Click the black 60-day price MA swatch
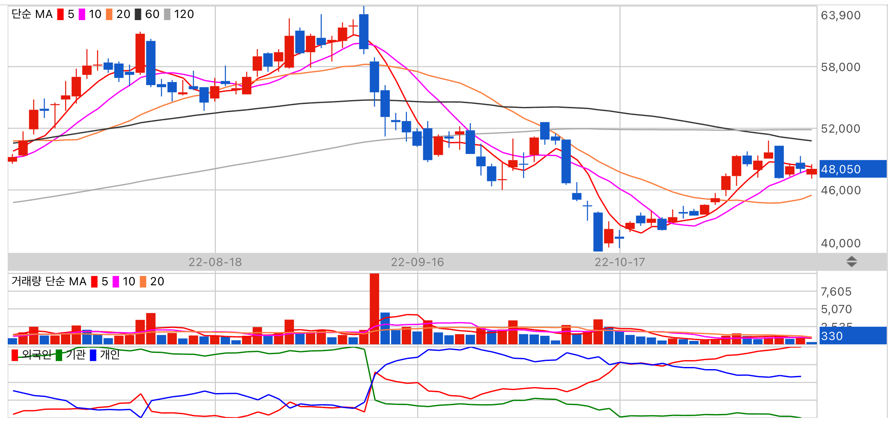The width and height of the screenshot is (888, 426). pyautogui.click(x=138, y=15)
